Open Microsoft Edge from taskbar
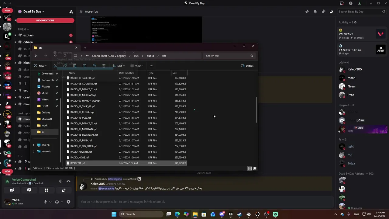Viewport: 389px width, 219px height. click(177, 214)
